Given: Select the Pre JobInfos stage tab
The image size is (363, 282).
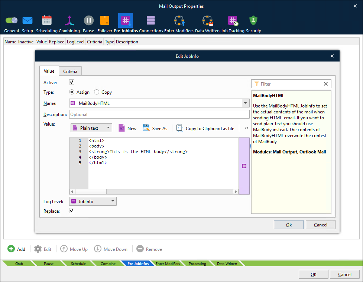Looking at the screenshot, I should 138,263.
